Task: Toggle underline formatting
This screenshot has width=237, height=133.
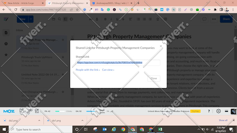Action: [117, 19]
